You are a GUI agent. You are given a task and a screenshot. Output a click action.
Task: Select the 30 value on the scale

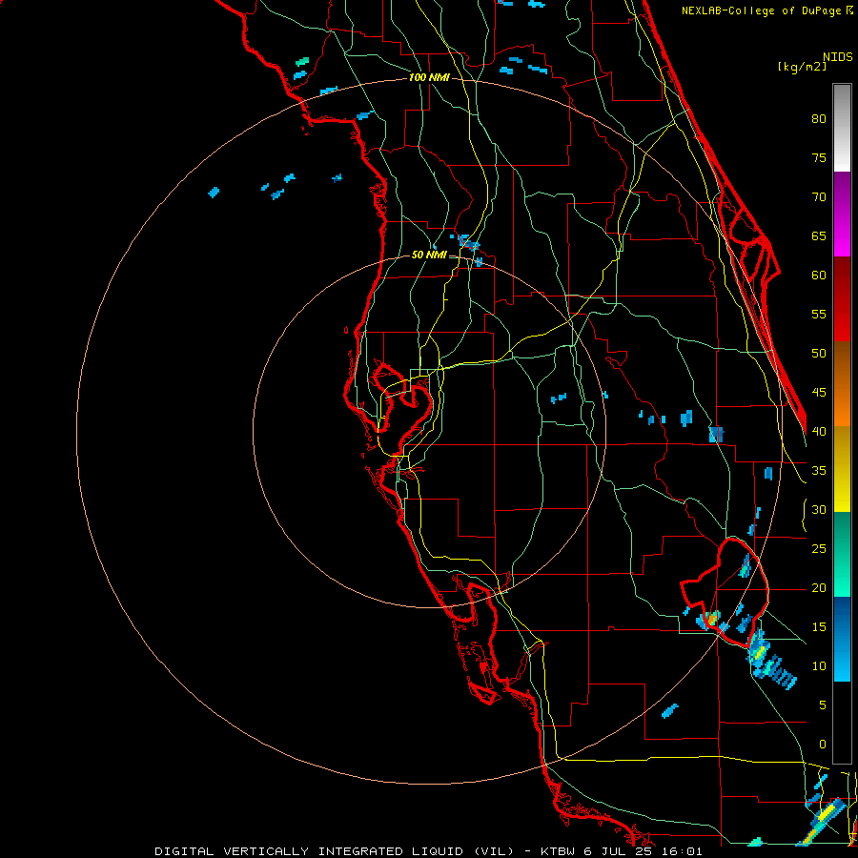click(819, 509)
